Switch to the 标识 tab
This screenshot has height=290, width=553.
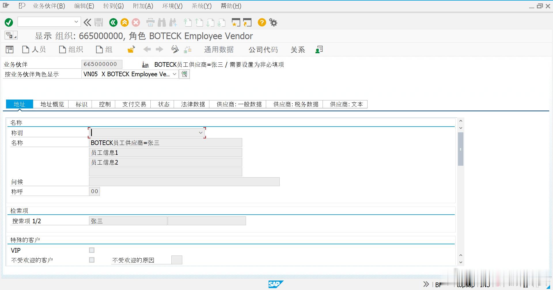click(x=82, y=104)
